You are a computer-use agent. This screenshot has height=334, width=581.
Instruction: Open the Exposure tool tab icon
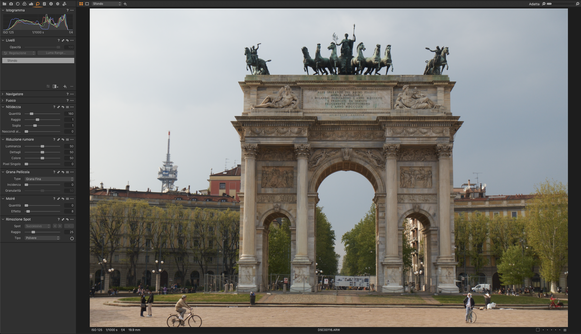point(31,4)
